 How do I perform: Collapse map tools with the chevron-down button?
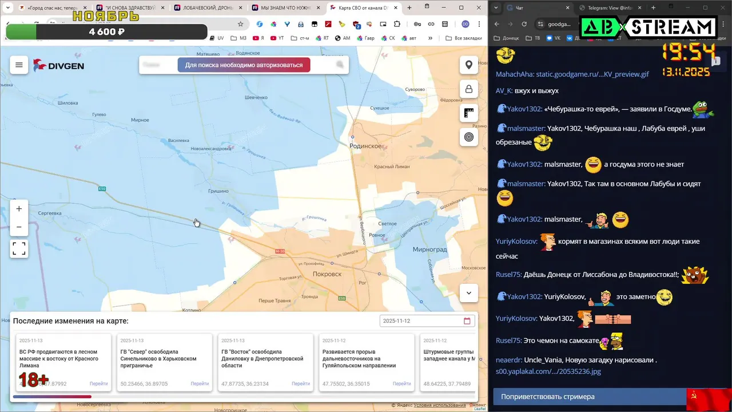469,293
